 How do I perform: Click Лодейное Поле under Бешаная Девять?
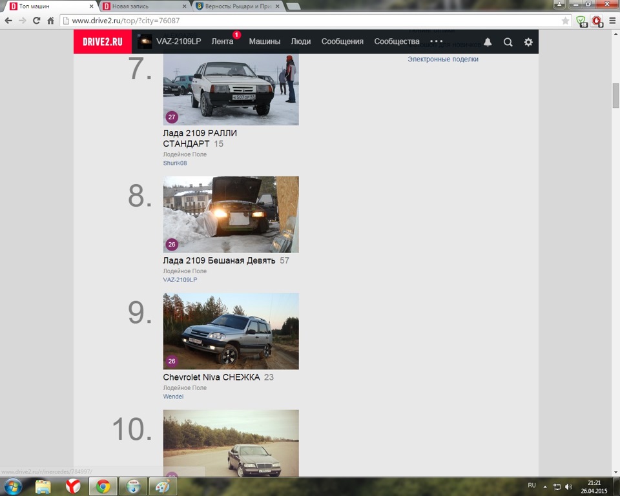click(x=185, y=271)
